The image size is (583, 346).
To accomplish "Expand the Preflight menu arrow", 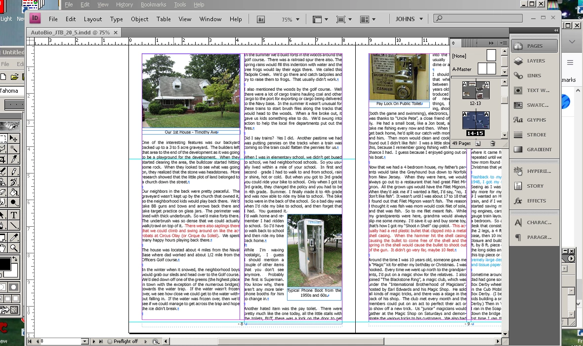I will click(x=145, y=341).
